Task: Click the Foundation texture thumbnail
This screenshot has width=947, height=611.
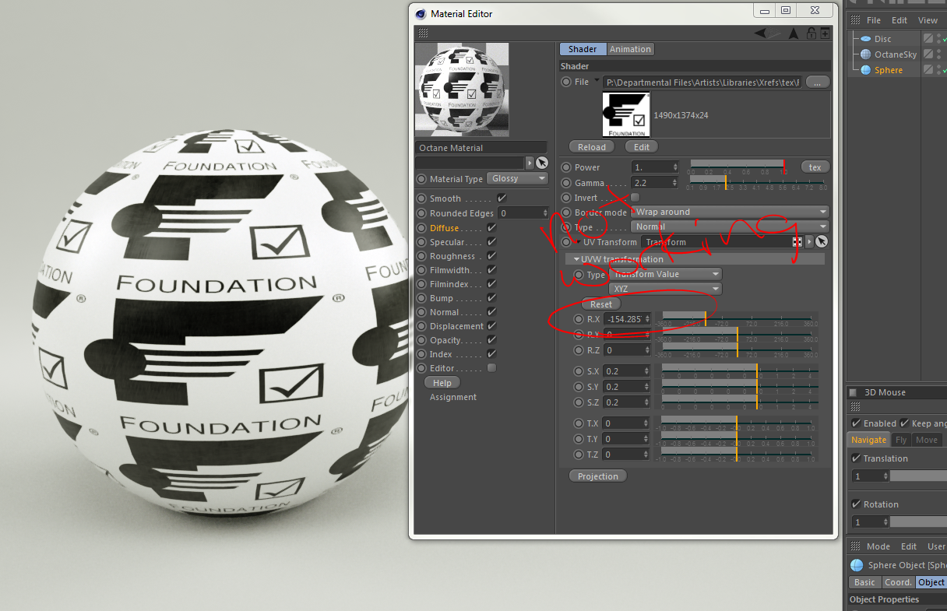Action: (x=625, y=114)
